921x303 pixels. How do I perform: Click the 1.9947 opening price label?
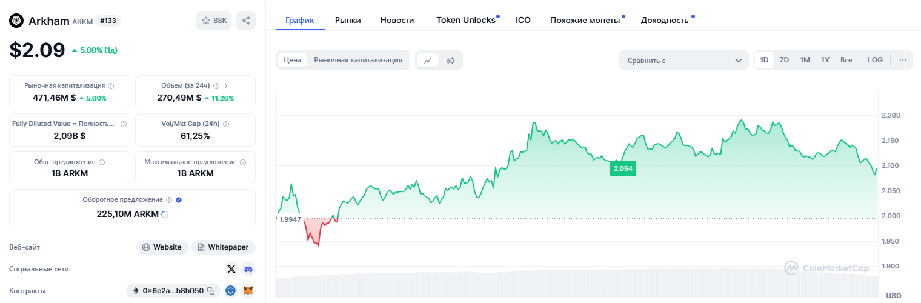coord(290,219)
